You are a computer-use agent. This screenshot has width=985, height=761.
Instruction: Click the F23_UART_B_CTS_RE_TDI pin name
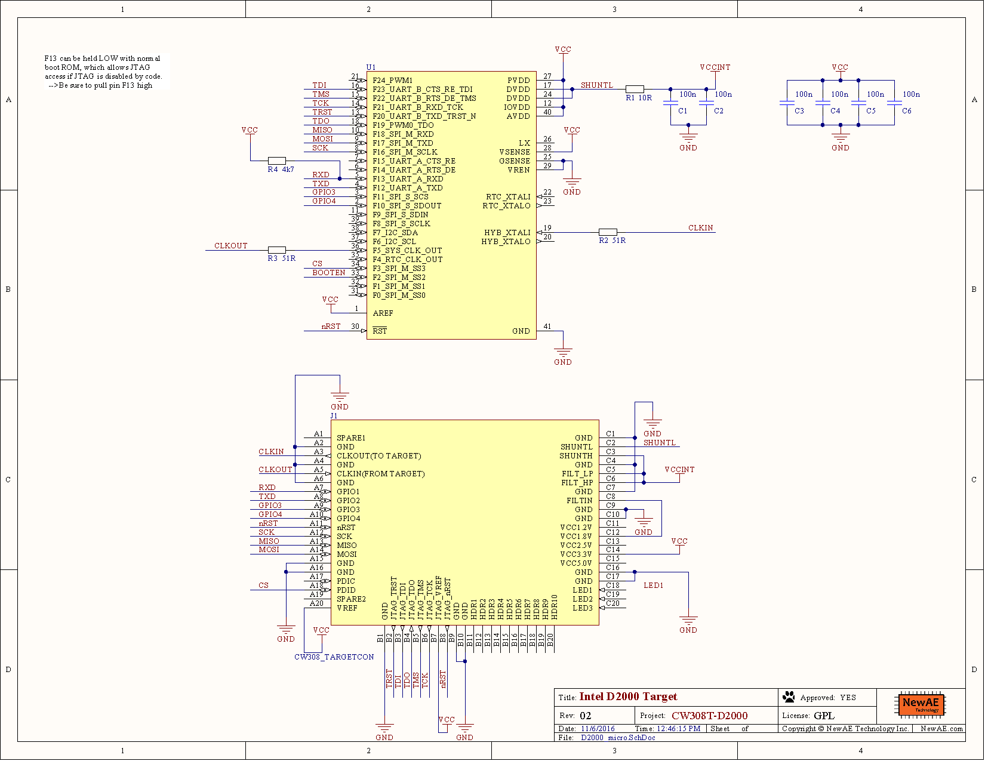(422, 90)
